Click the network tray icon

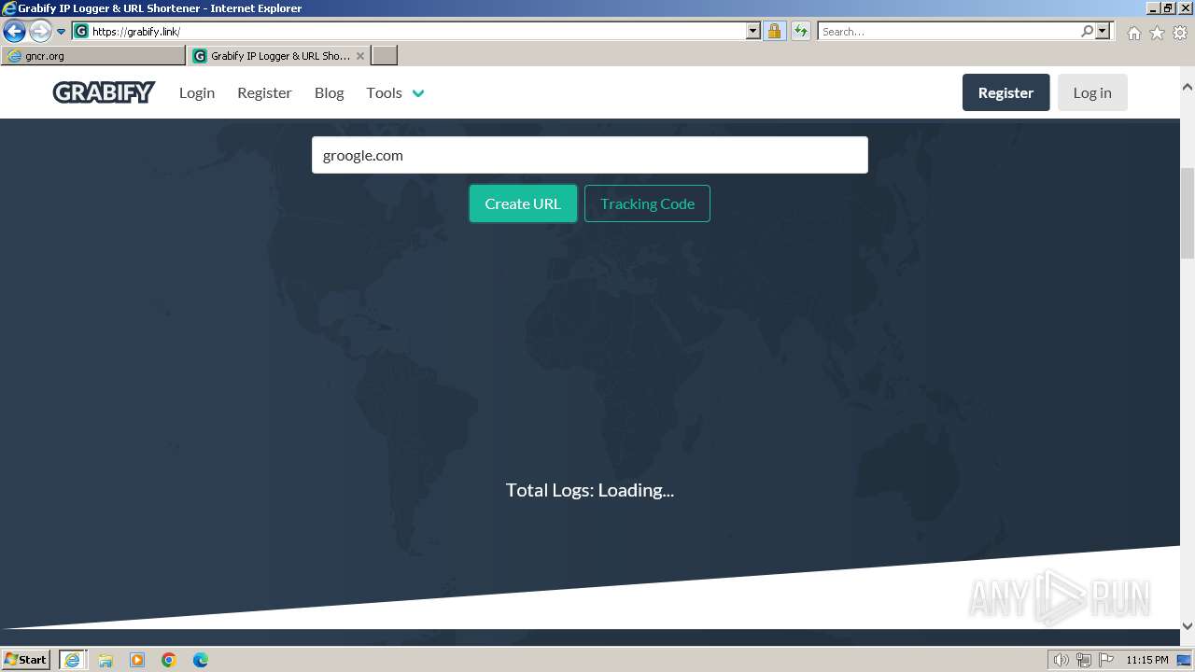point(1084,660)
